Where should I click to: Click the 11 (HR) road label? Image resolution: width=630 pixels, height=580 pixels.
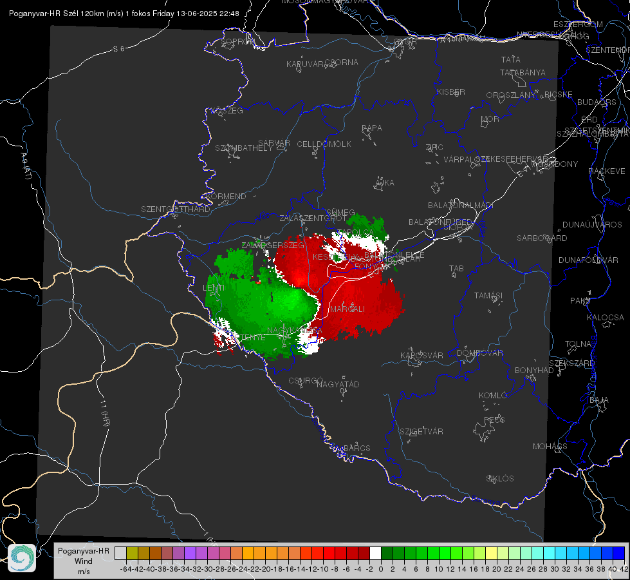105,413
